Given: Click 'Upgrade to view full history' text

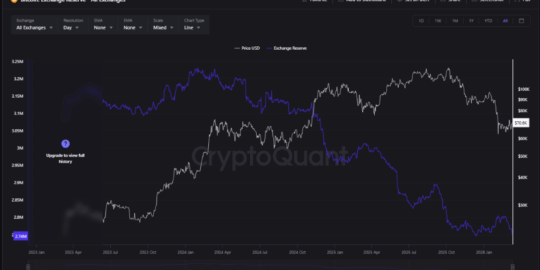Looking at the screenshot, I should (66, 158).
